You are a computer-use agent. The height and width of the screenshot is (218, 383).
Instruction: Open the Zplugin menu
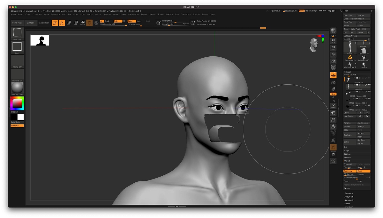tap(196, 14)
